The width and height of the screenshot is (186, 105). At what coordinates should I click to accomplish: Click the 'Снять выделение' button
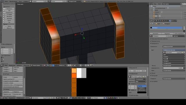[179, 34]
